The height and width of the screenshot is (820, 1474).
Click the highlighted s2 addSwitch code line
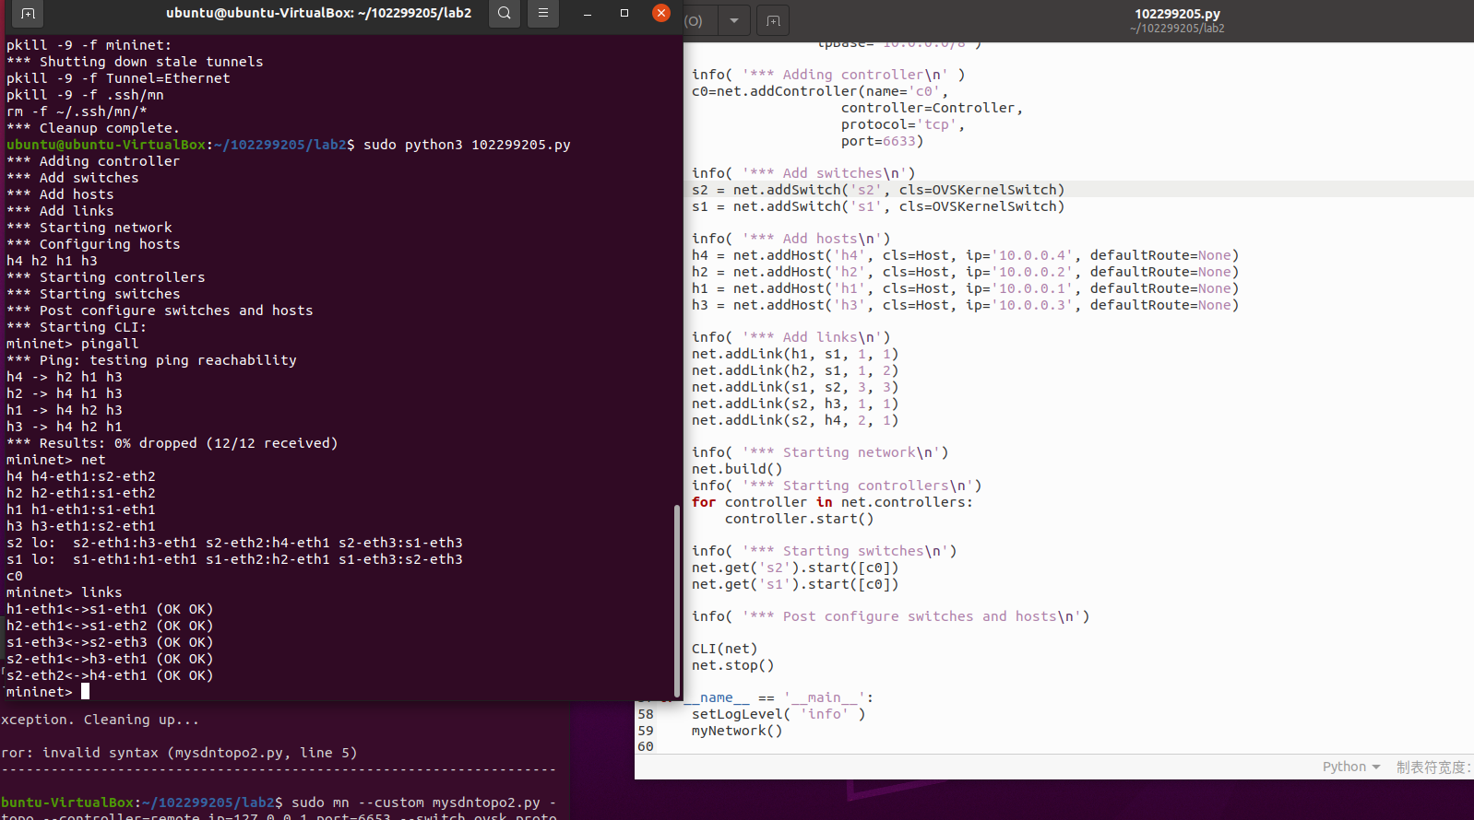coord(878,190)
